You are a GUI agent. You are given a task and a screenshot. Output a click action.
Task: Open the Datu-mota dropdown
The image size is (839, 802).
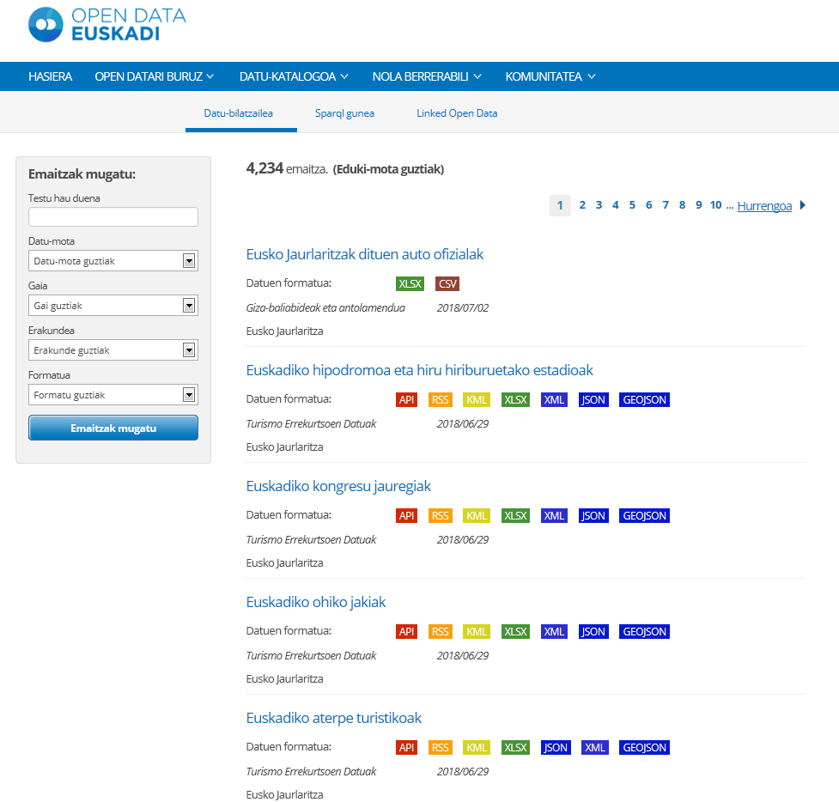pyautogui.click(x=113, y=261)
